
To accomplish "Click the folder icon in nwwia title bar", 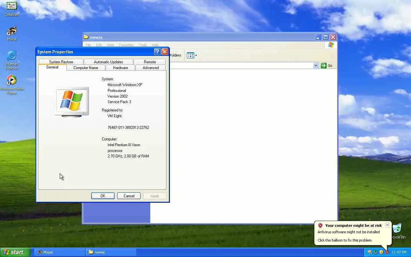I will (86, 37).
